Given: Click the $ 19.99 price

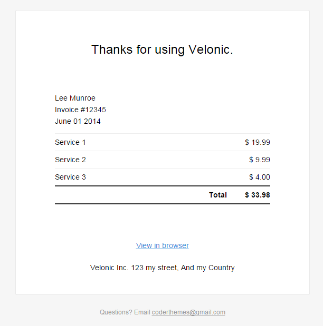Looking at the screenshot, I should (x=258, y=142).
